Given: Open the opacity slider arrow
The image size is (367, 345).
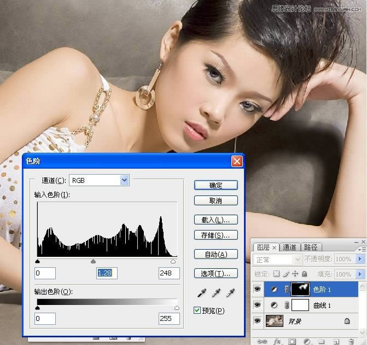Looking at the screenshot, I should [359, 259].
